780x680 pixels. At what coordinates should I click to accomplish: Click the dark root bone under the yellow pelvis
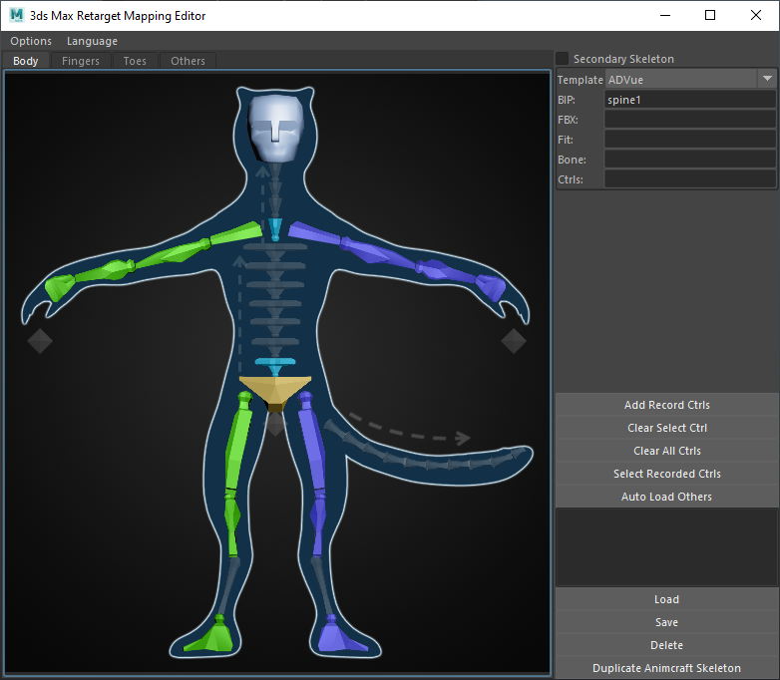[x=275, y=408]
